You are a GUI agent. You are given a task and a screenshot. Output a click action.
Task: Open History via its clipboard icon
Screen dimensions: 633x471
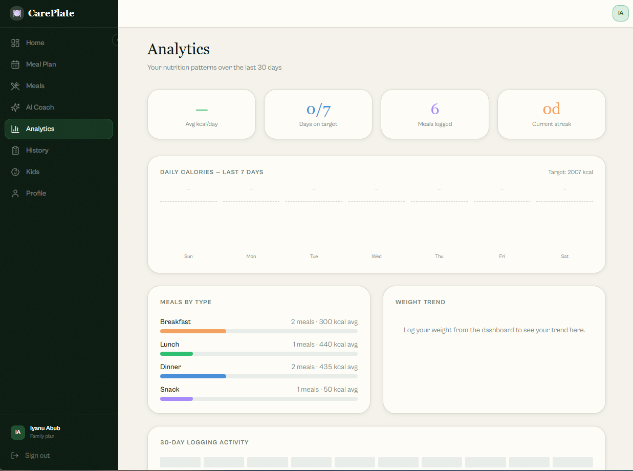tap(14, 151)
